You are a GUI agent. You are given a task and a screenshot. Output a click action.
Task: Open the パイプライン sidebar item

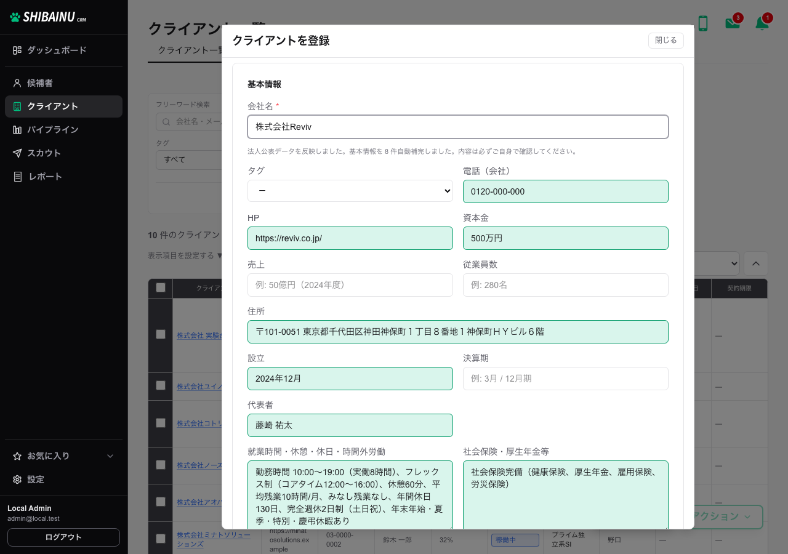point(63,130)
